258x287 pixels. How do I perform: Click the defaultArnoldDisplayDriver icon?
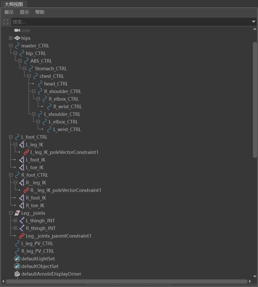tap(17, 274)
